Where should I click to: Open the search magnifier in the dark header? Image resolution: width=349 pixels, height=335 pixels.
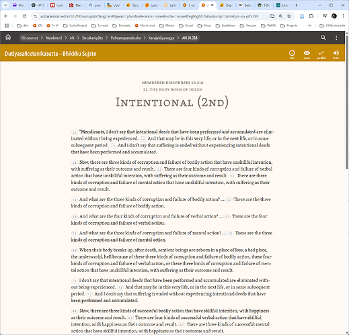click(x=323, y=38)
